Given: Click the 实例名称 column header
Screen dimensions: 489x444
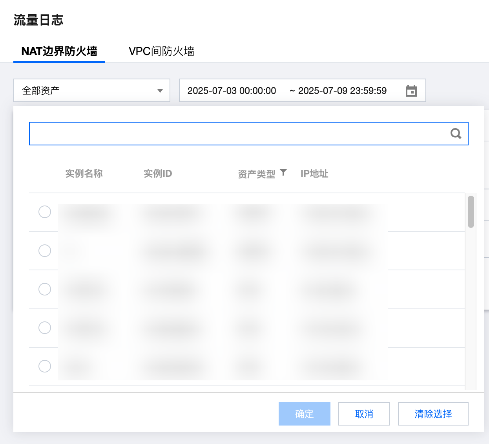Looking at the screenshot, I should coord(84,174).
